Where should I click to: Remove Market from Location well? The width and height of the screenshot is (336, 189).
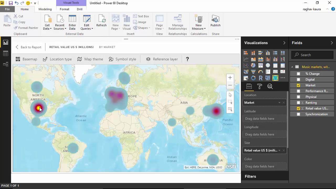point(284,103)
